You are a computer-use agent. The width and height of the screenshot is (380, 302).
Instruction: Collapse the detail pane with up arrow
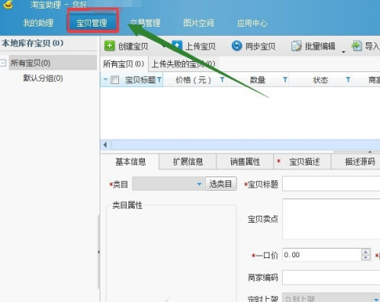[x=370, y=151]
